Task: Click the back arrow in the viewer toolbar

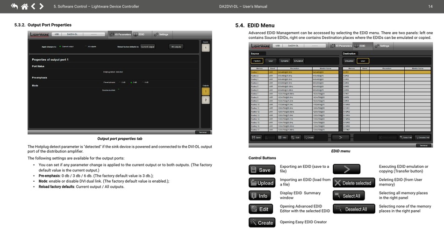Action: click(x=14, y=6)
